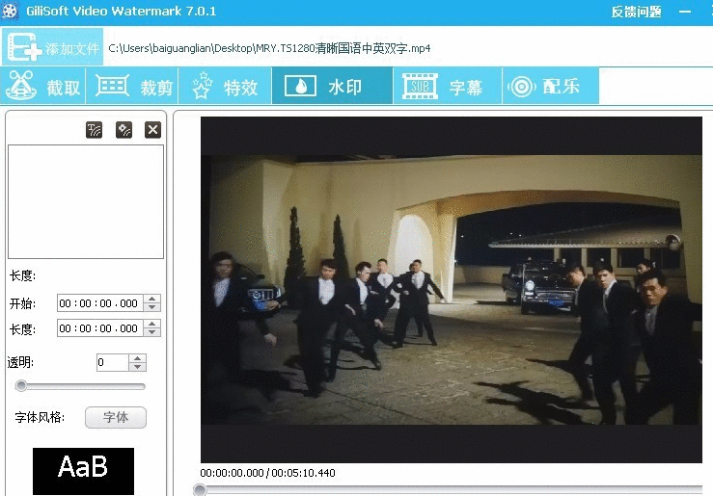Click the 添加文件 add file button
Viewport: 713px width, 496px height.
click(x=52, y=46)
